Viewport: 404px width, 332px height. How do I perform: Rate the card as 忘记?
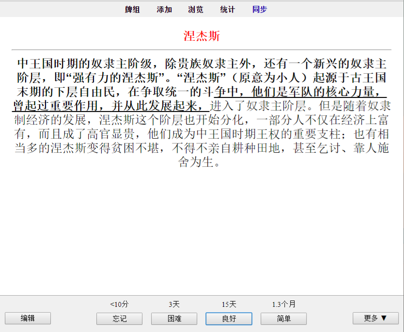click(119, 318)
